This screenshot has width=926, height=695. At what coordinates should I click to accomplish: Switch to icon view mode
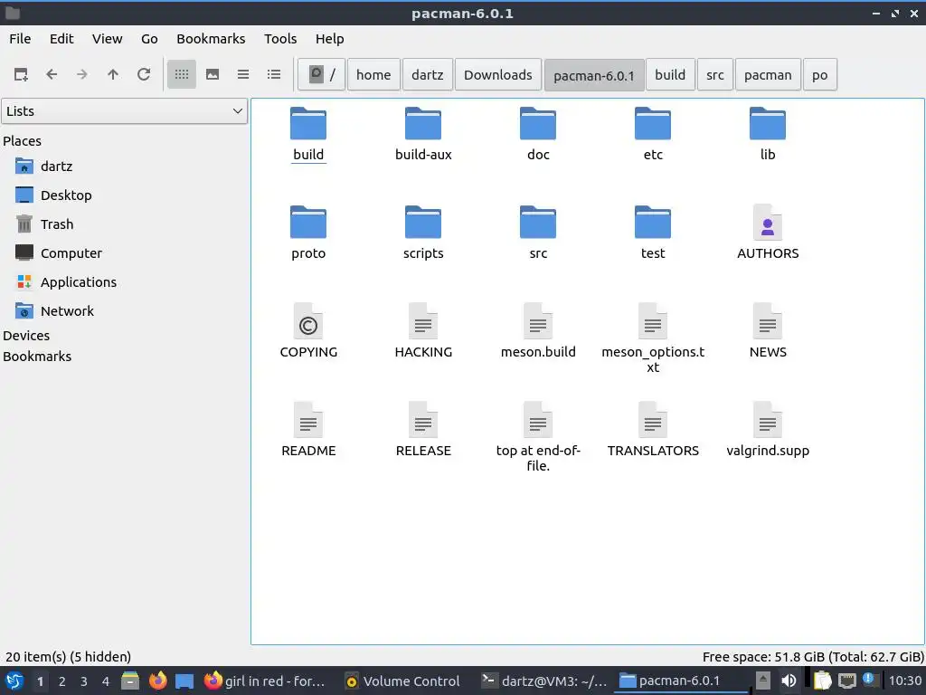pos(181,74)
